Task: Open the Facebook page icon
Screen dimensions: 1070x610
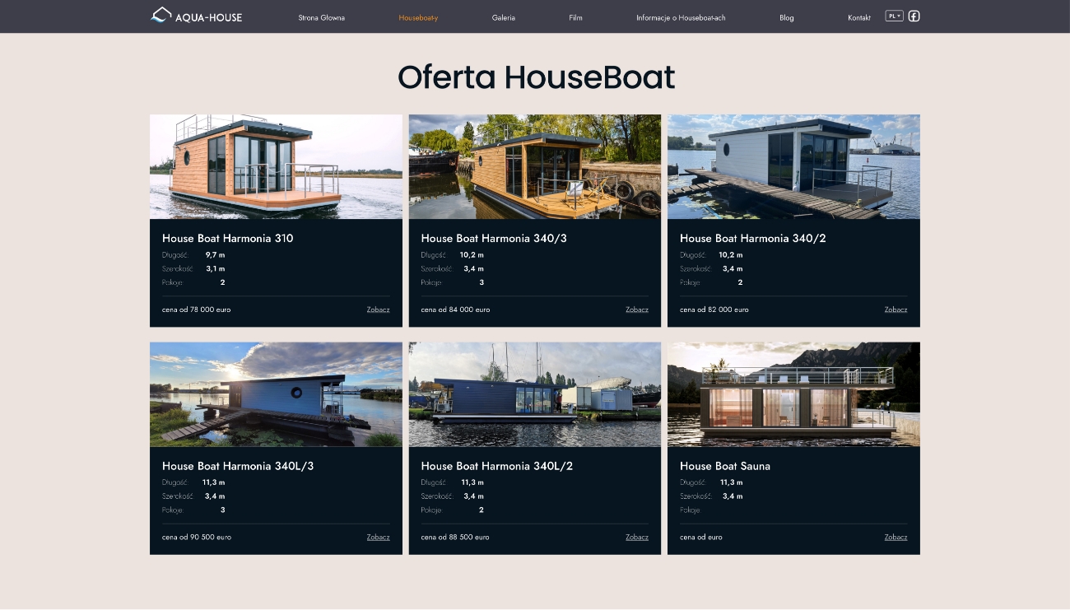Action: pyautogui.click(x=914, y=16)
